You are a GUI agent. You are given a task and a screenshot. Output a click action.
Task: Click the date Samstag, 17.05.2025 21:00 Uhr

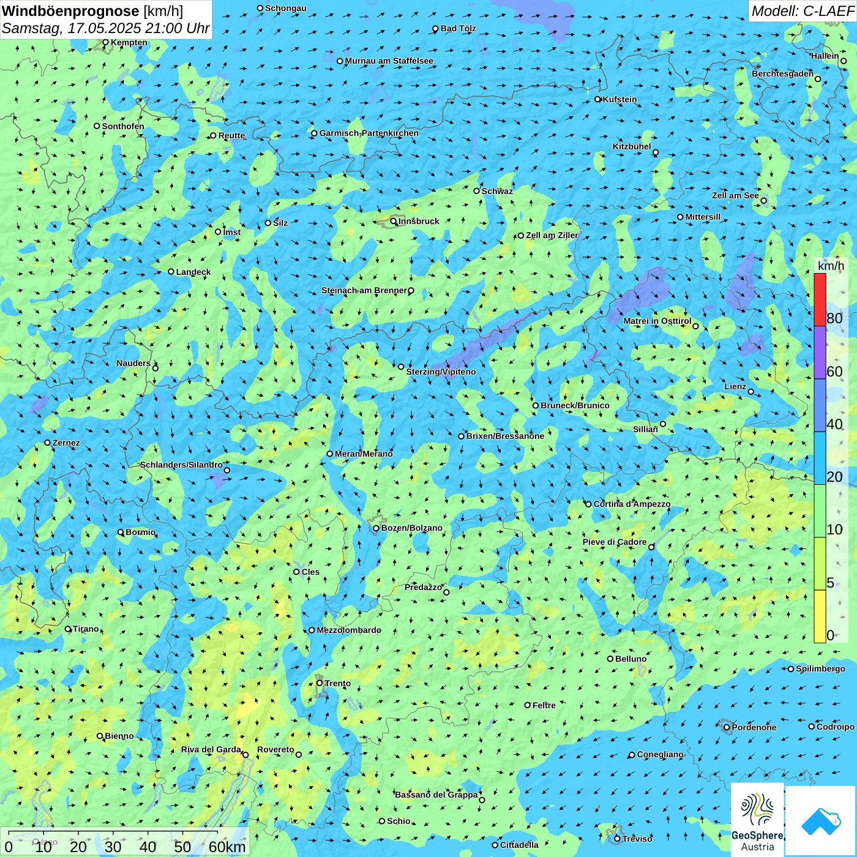point(106,28)
